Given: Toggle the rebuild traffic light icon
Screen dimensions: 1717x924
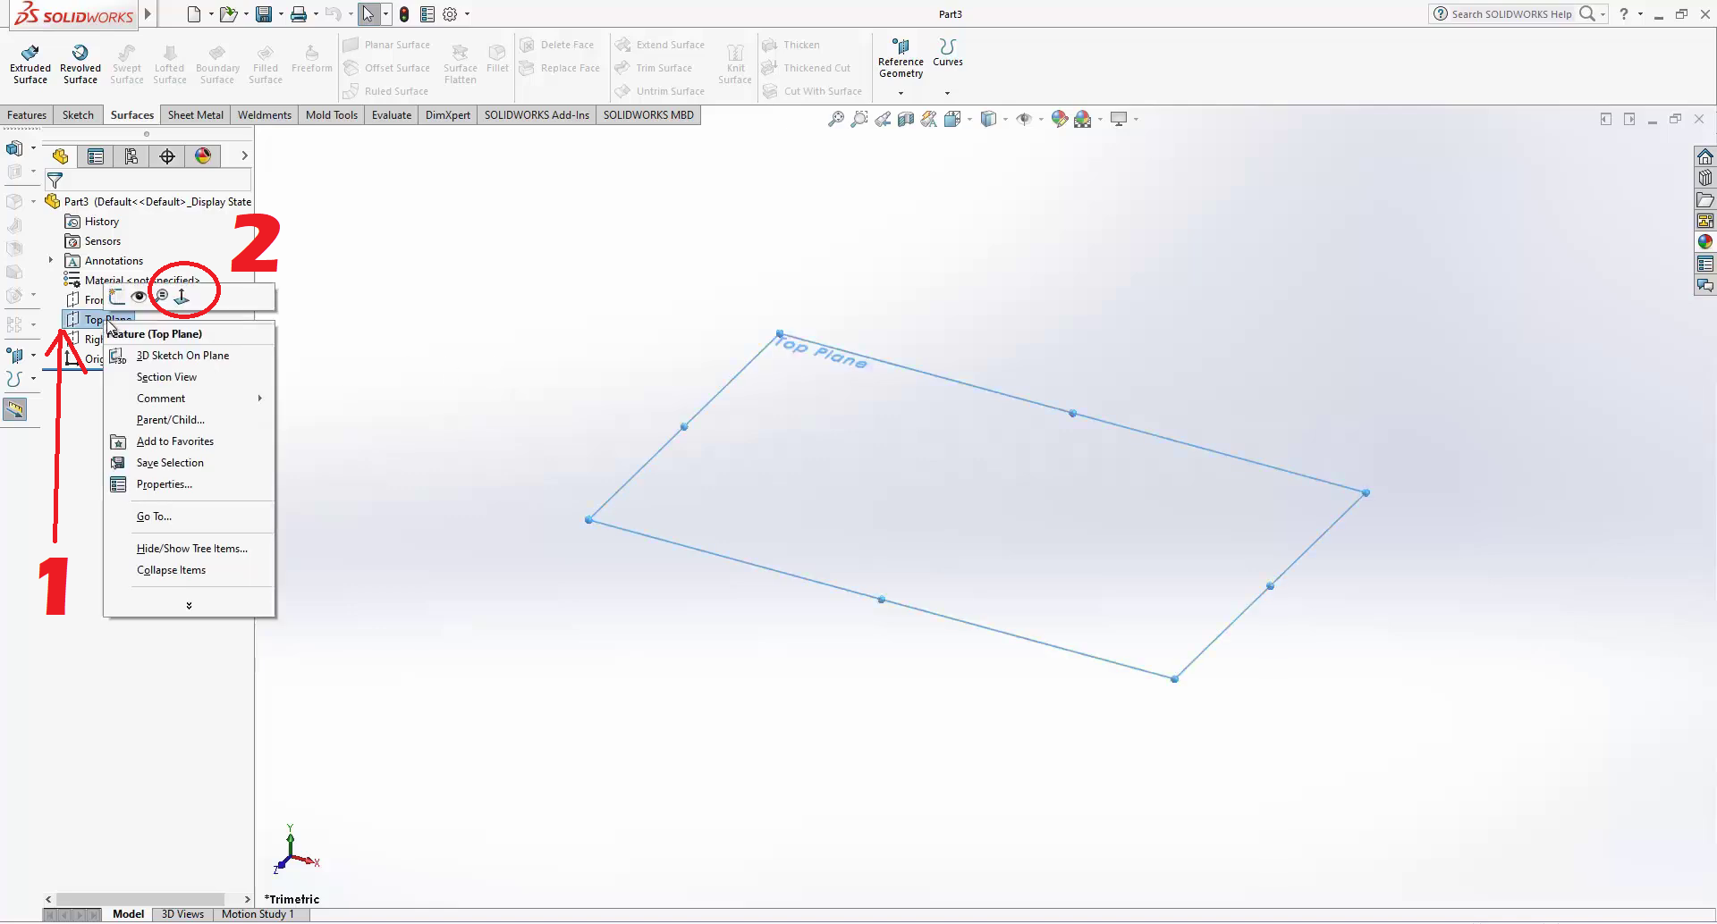Looking at the screenshot, I should point(404,14).
